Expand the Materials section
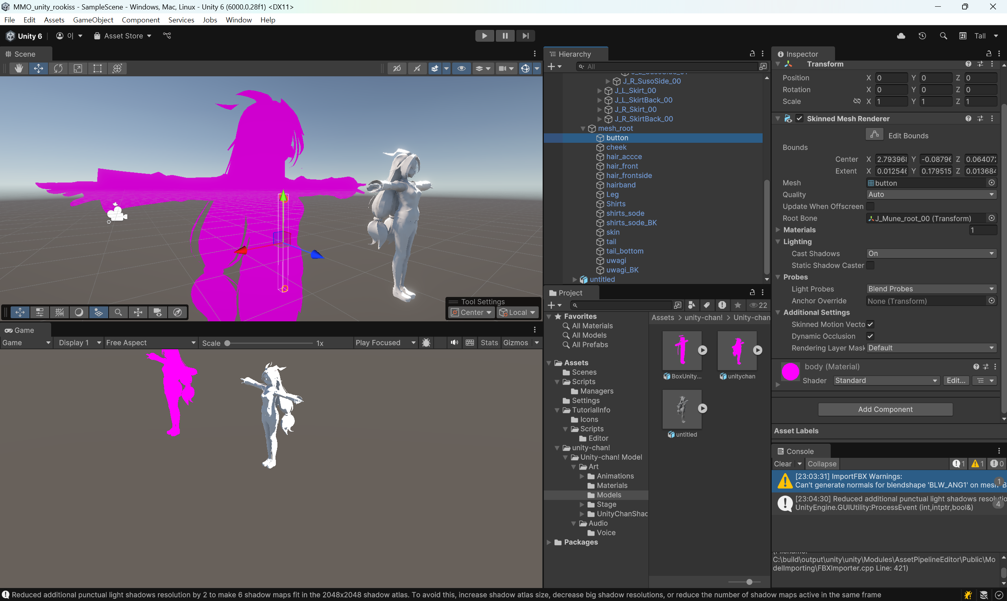Viewport: 1007px width, 601px height. click(778, 230)
